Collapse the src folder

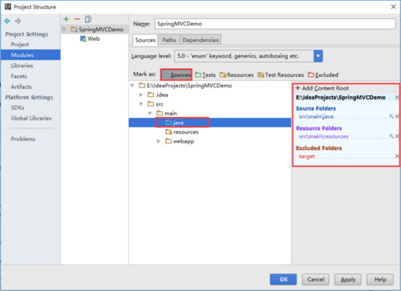point(141,104)
